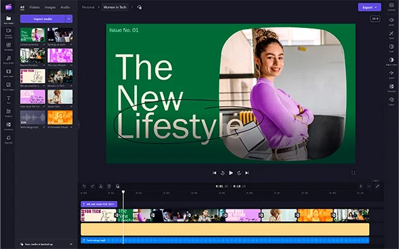Fit the timeline to the screen
The width and height of the screenshot is (399, 249).
tap(377, 186)
